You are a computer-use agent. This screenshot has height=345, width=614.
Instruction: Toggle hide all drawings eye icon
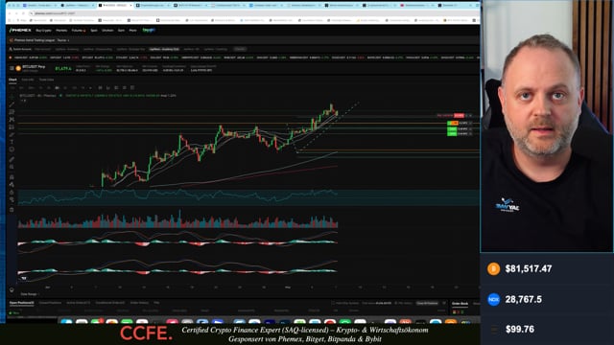[12, 199]
